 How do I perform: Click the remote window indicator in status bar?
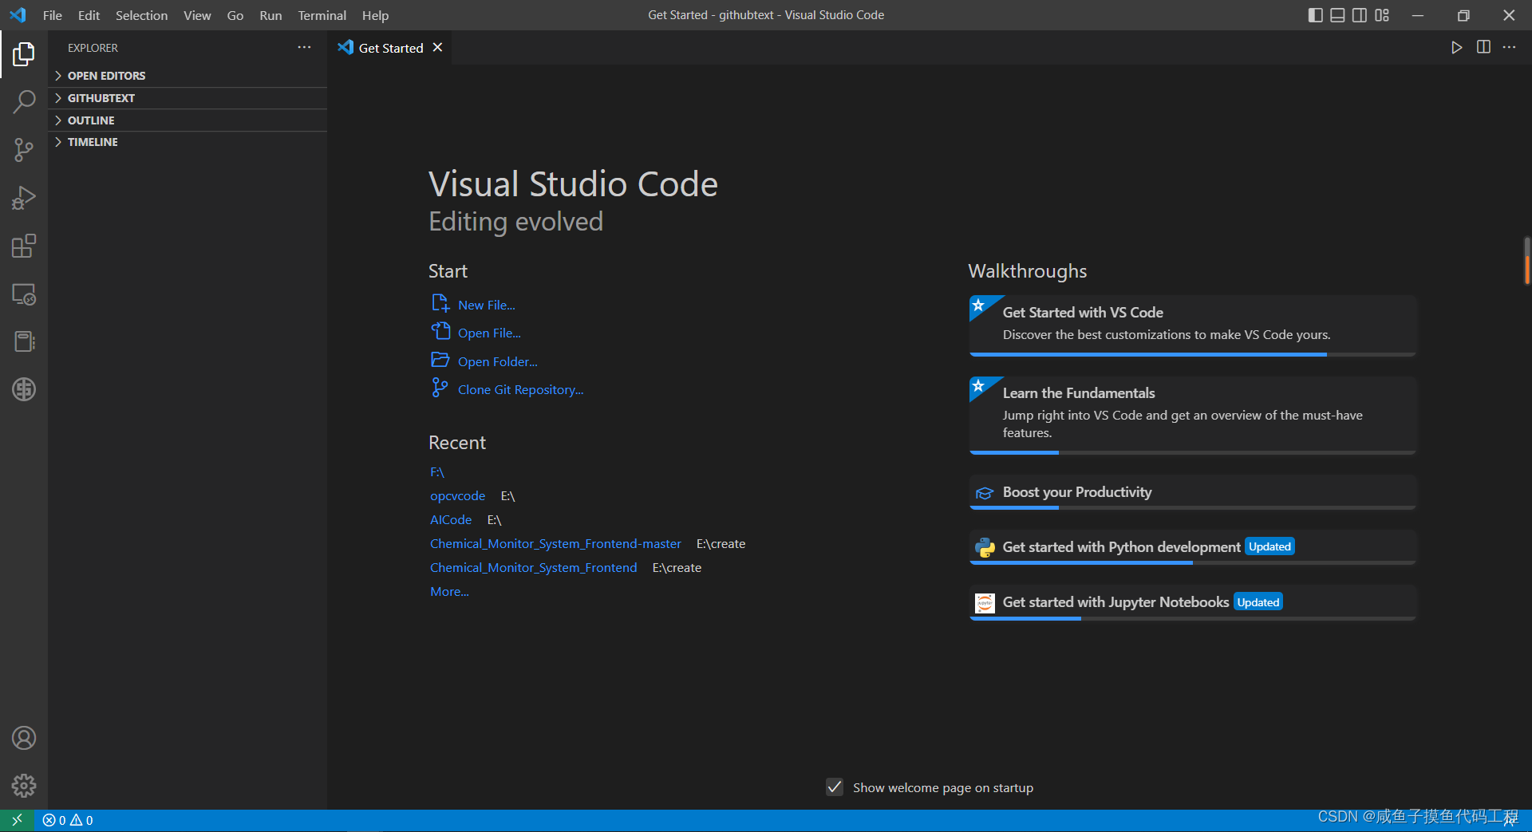point(17,820)
